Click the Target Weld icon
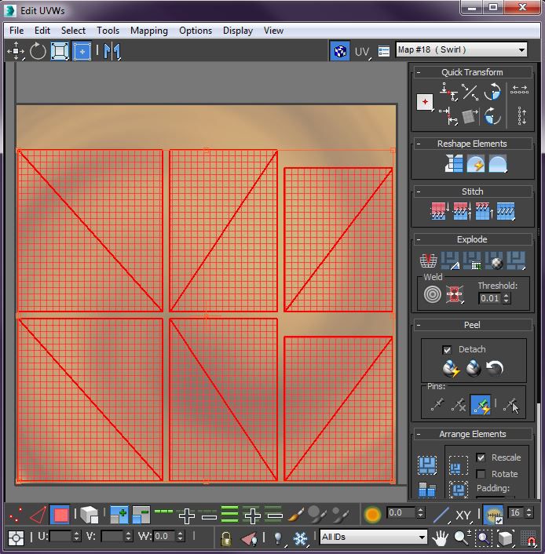The height and width of the screenshot is (554, 545). 431,294
